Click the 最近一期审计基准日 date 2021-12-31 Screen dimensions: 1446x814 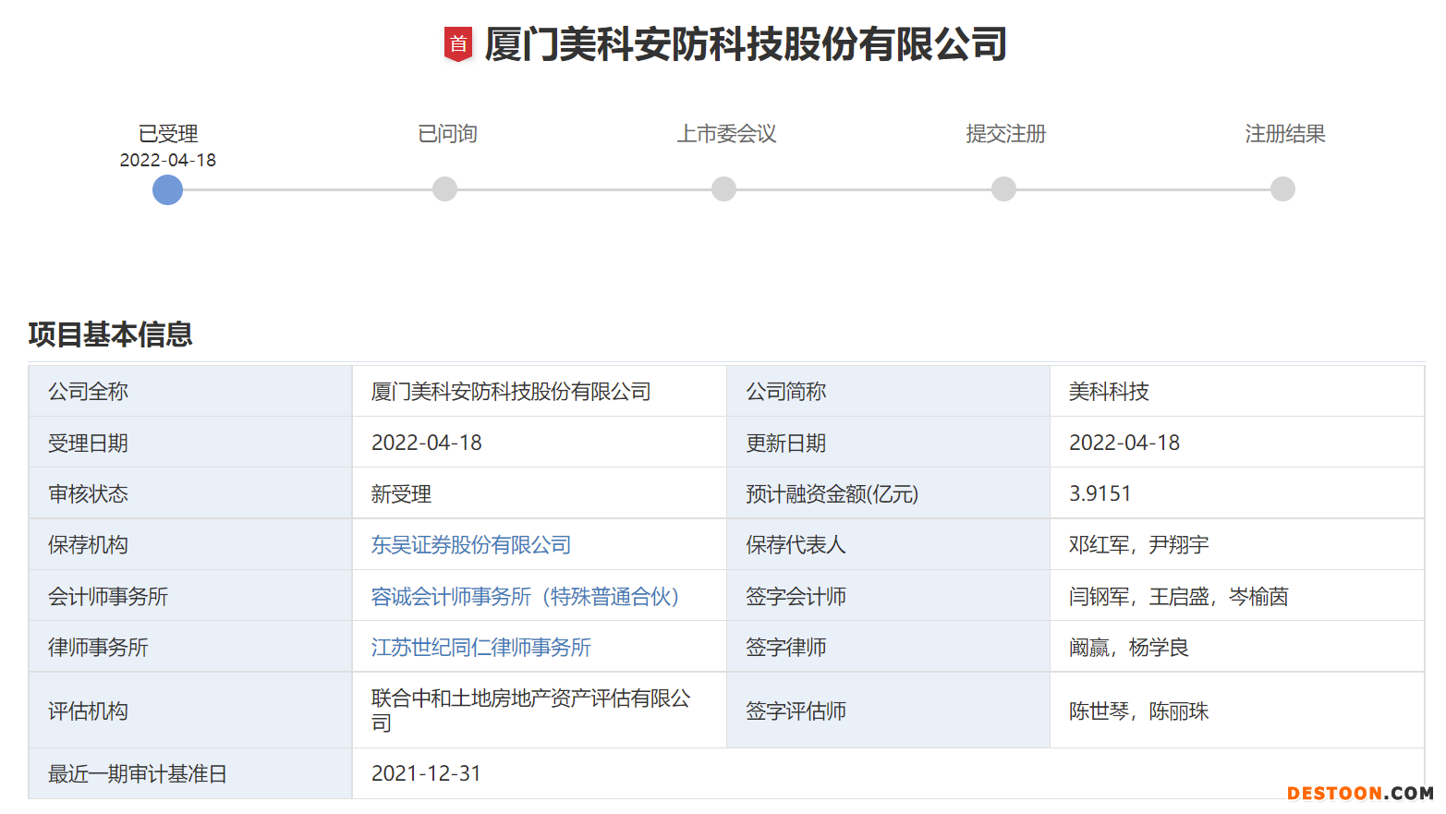tap(426, 772)
